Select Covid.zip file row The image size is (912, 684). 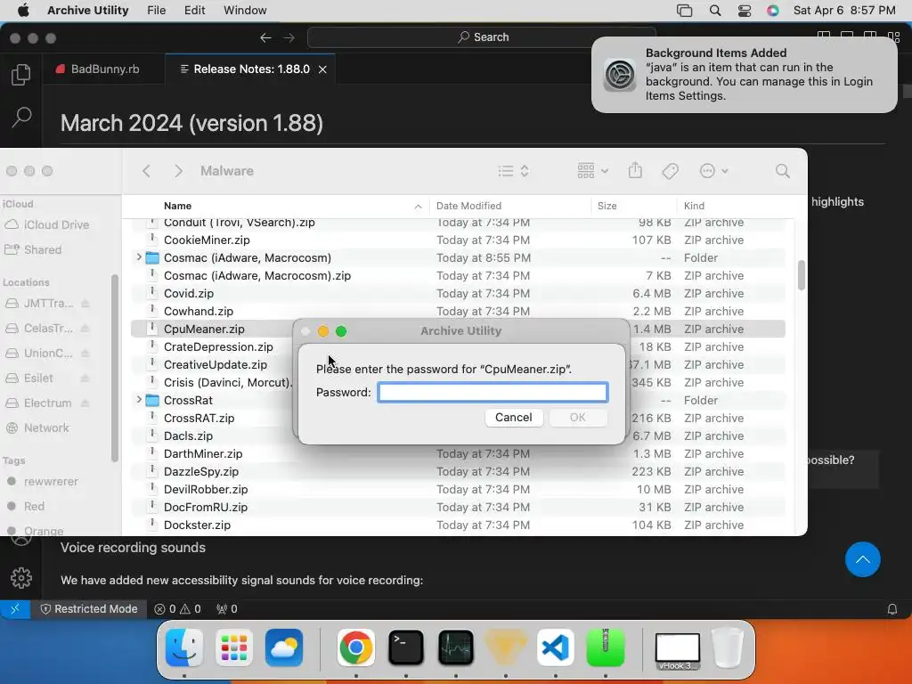click(x=458, y=293)
